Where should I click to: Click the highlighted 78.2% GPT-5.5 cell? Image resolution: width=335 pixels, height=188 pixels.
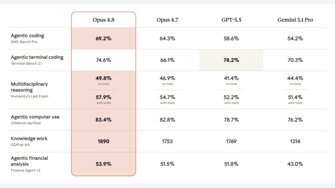pos(231,60)
